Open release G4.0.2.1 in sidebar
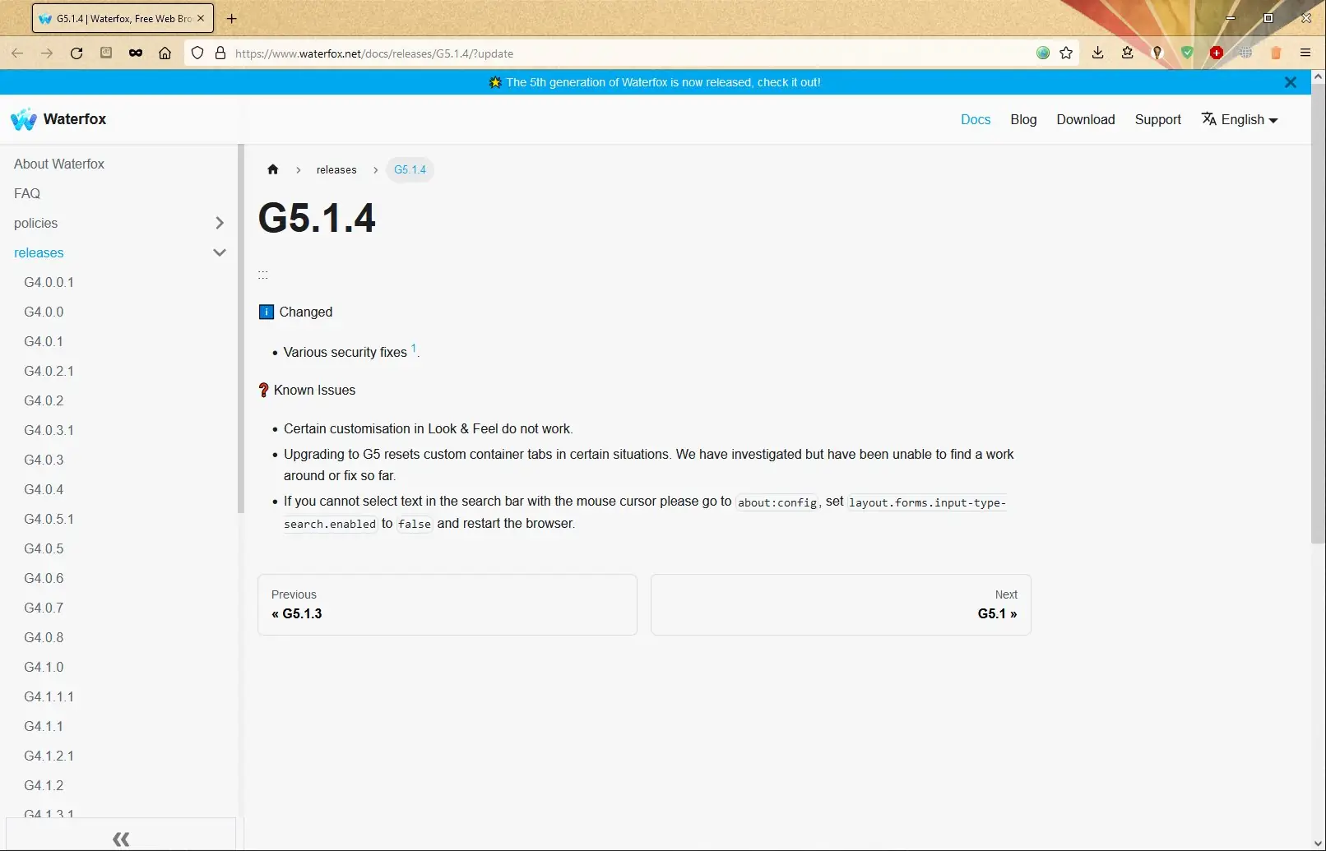 pos(49,371)
